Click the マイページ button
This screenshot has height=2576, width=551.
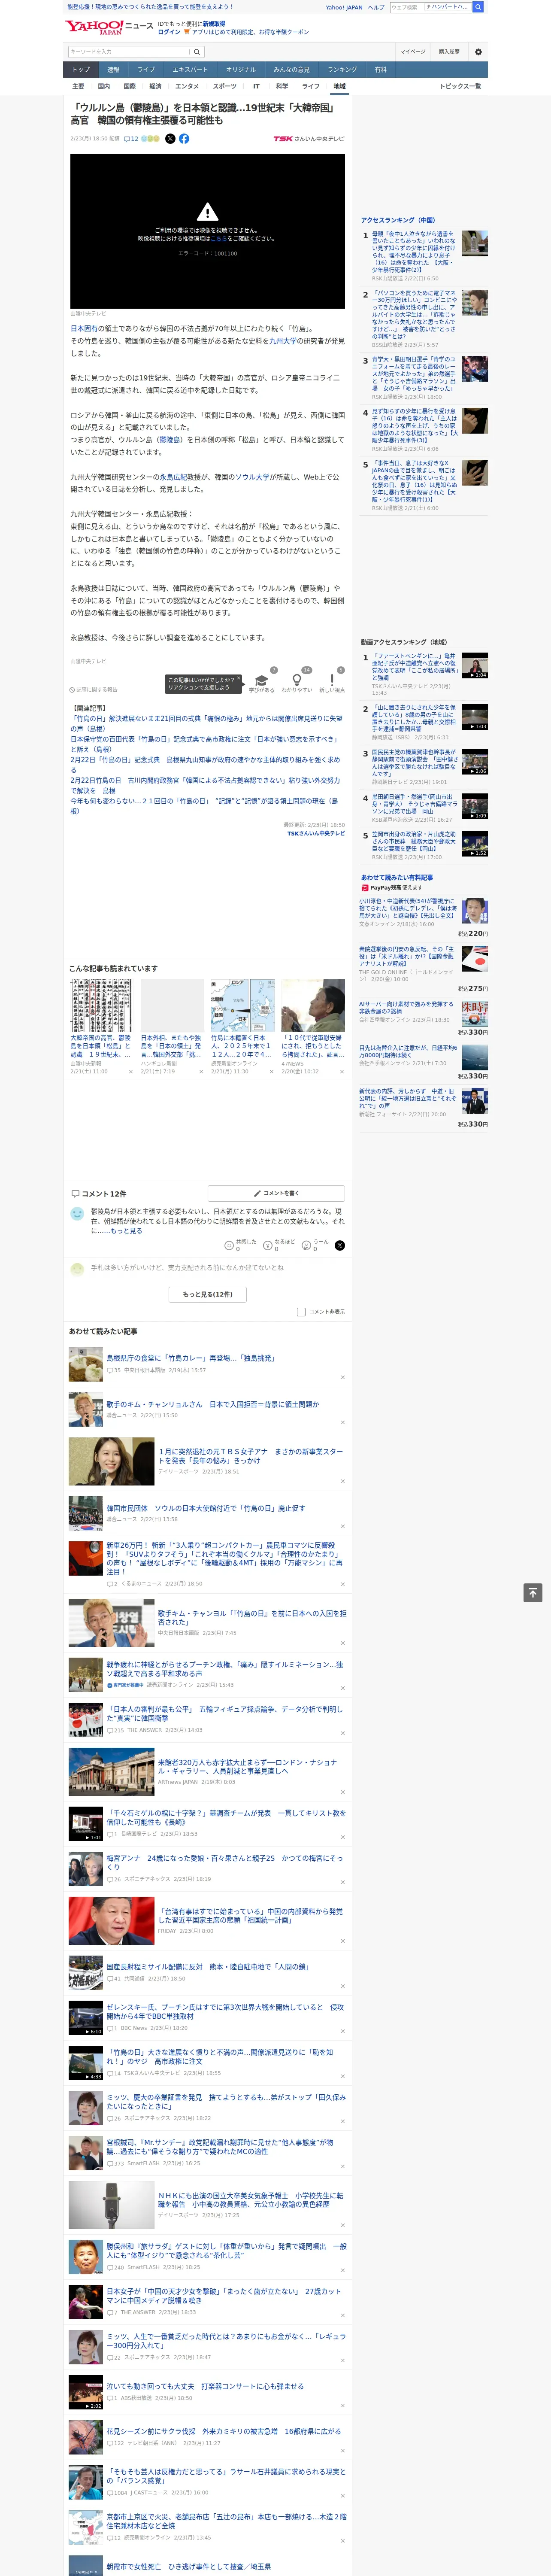point(413,52)
